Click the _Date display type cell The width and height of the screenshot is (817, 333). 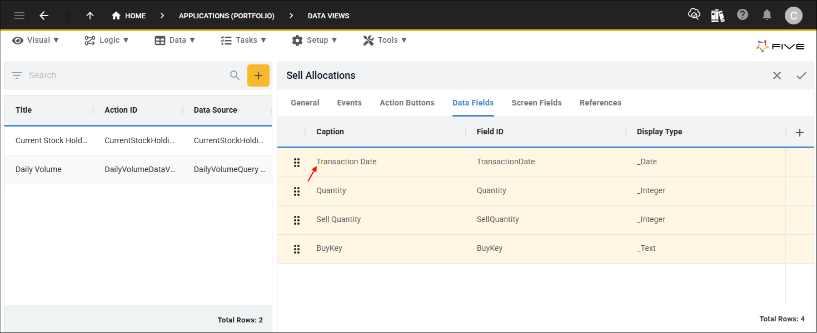647,162
